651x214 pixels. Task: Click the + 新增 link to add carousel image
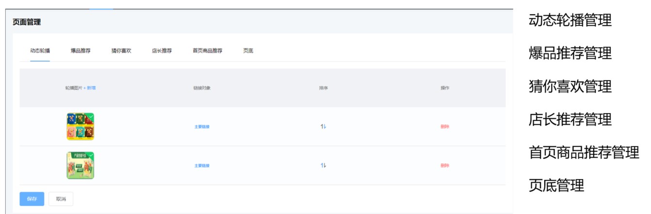click(90, 88)
